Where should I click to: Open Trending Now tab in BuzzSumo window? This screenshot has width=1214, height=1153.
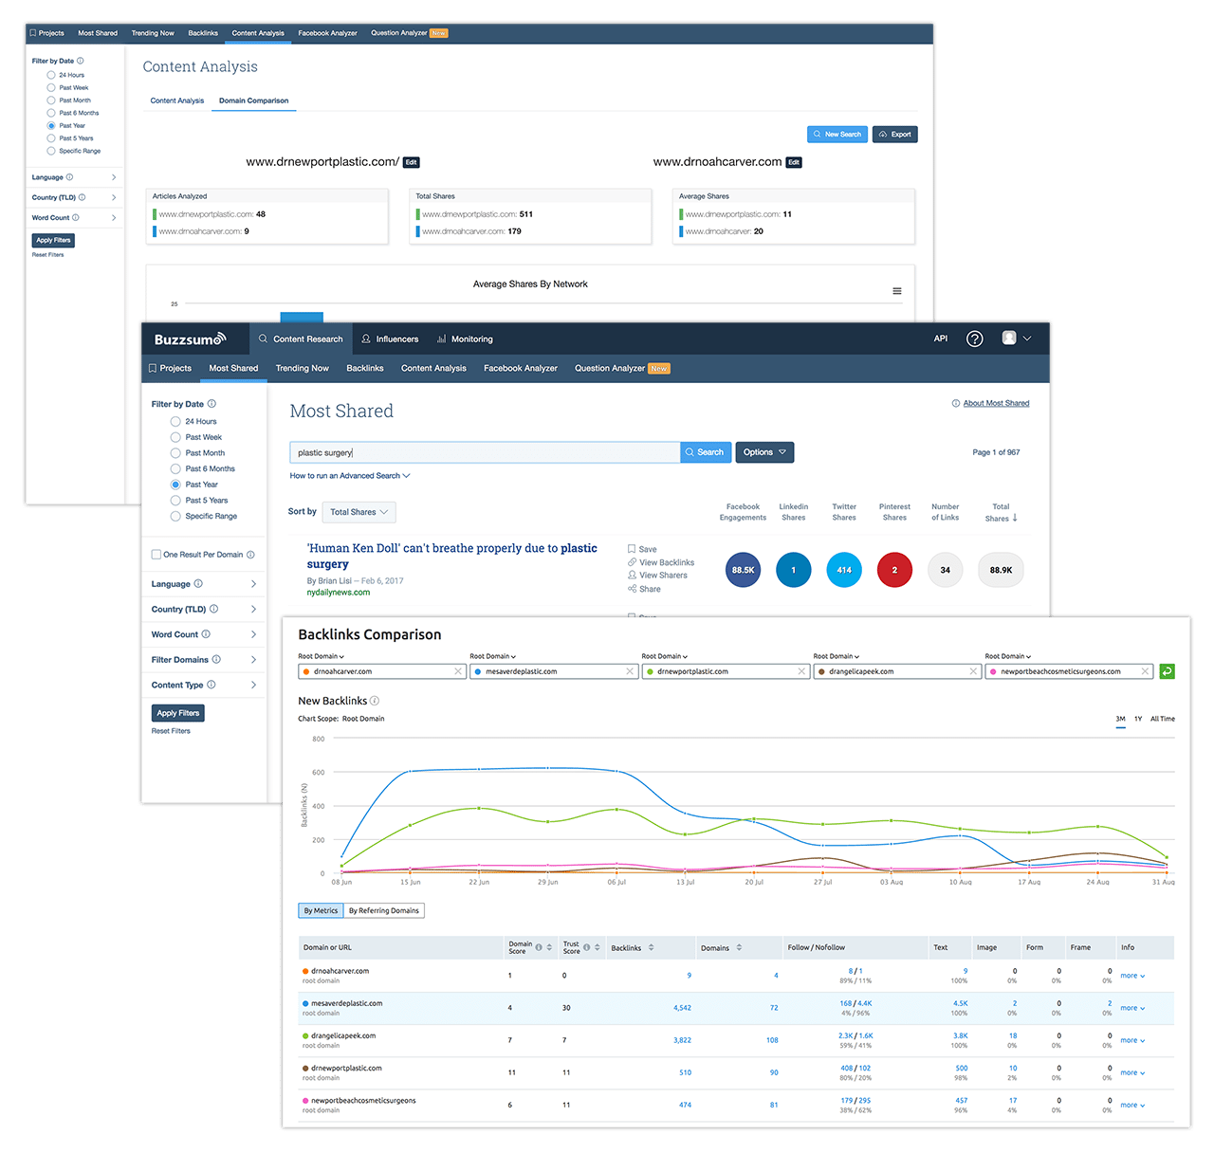tap(303, 368)
